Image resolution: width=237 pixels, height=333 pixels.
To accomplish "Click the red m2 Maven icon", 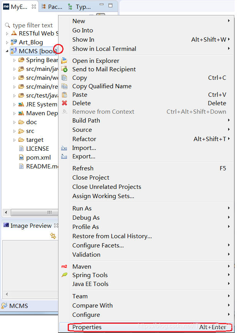I will 64,267.
